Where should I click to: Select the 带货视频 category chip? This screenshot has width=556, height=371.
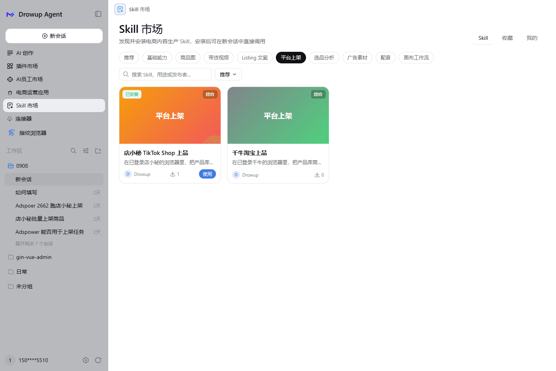coord(219,58)
